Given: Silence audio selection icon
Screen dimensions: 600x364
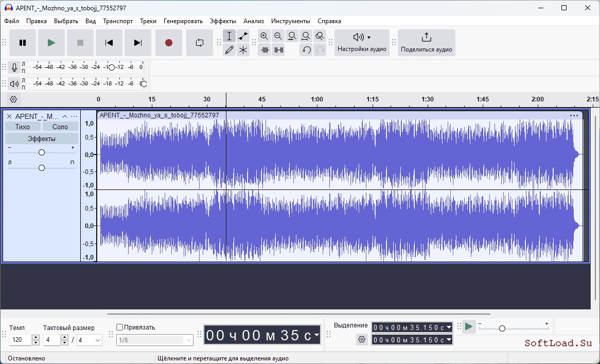Looking at the screenshot, I should 278,50.
